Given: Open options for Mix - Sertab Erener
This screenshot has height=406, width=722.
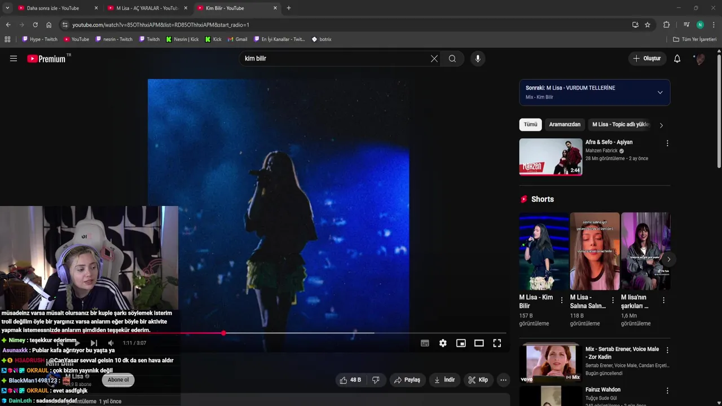Looking at the screenshot, I should coord(667,350).
